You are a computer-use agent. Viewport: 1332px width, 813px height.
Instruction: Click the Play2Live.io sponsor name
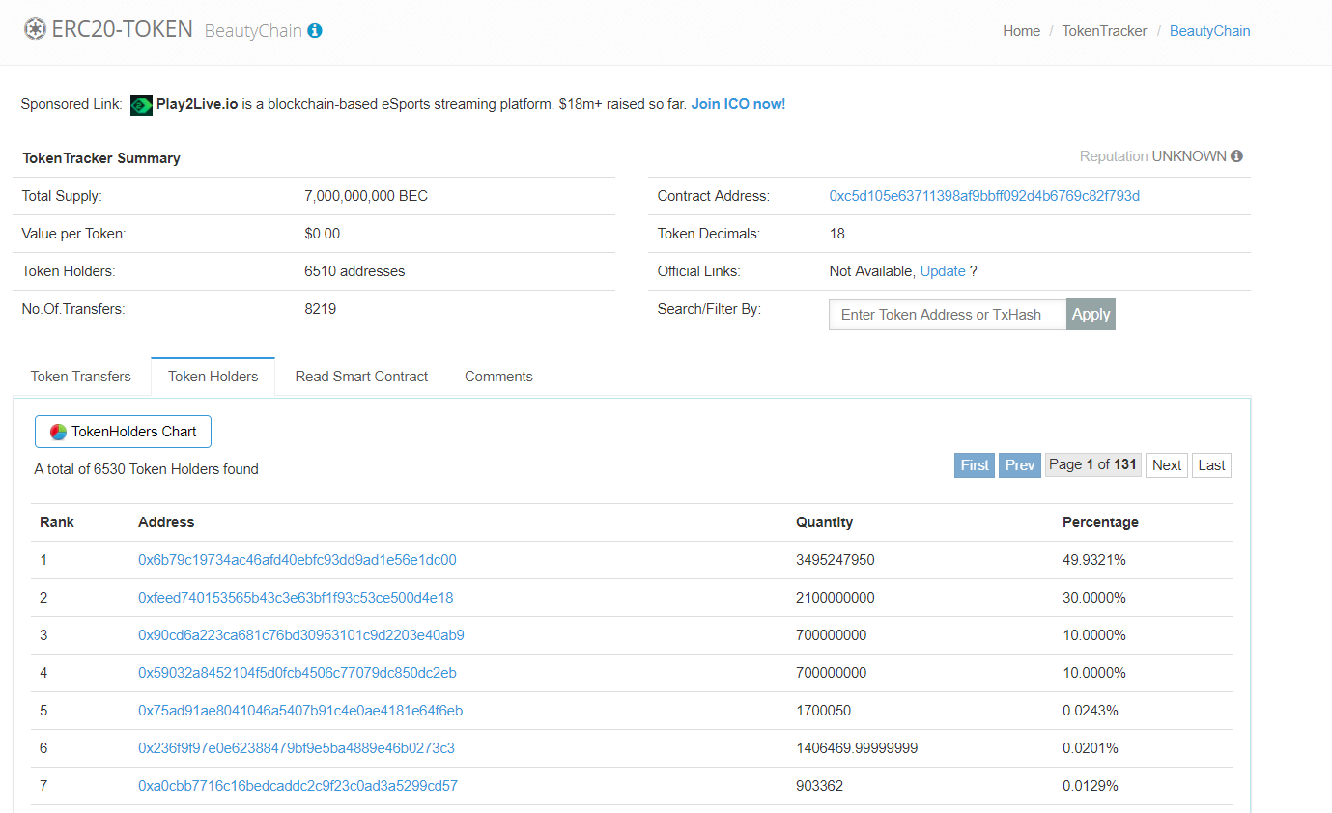point(197,104)
